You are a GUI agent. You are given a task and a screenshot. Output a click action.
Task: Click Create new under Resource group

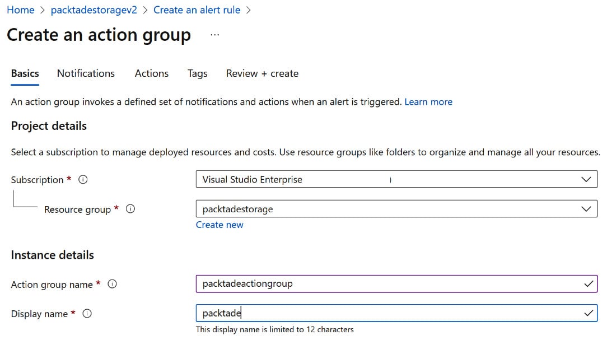click(220, 225)
